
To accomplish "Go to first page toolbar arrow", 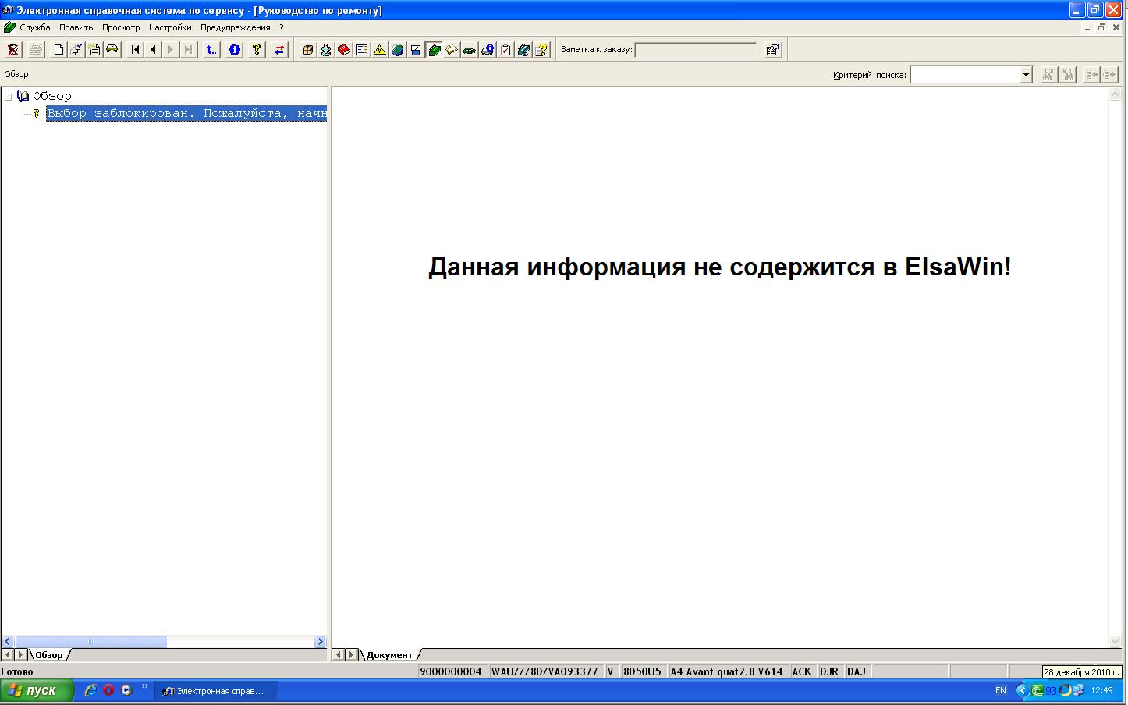I will tap(135, 50).
